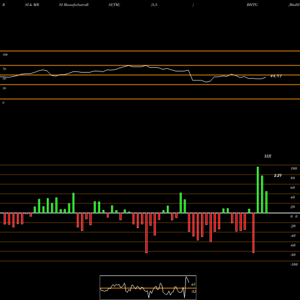Image resolution: width=300 pixels, height=300 pixels.
Task: Click the "SI MunafaSutraR" header text
Action: 74,5
